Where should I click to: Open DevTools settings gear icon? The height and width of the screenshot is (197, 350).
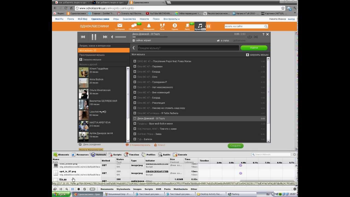[x=295, y=189]
